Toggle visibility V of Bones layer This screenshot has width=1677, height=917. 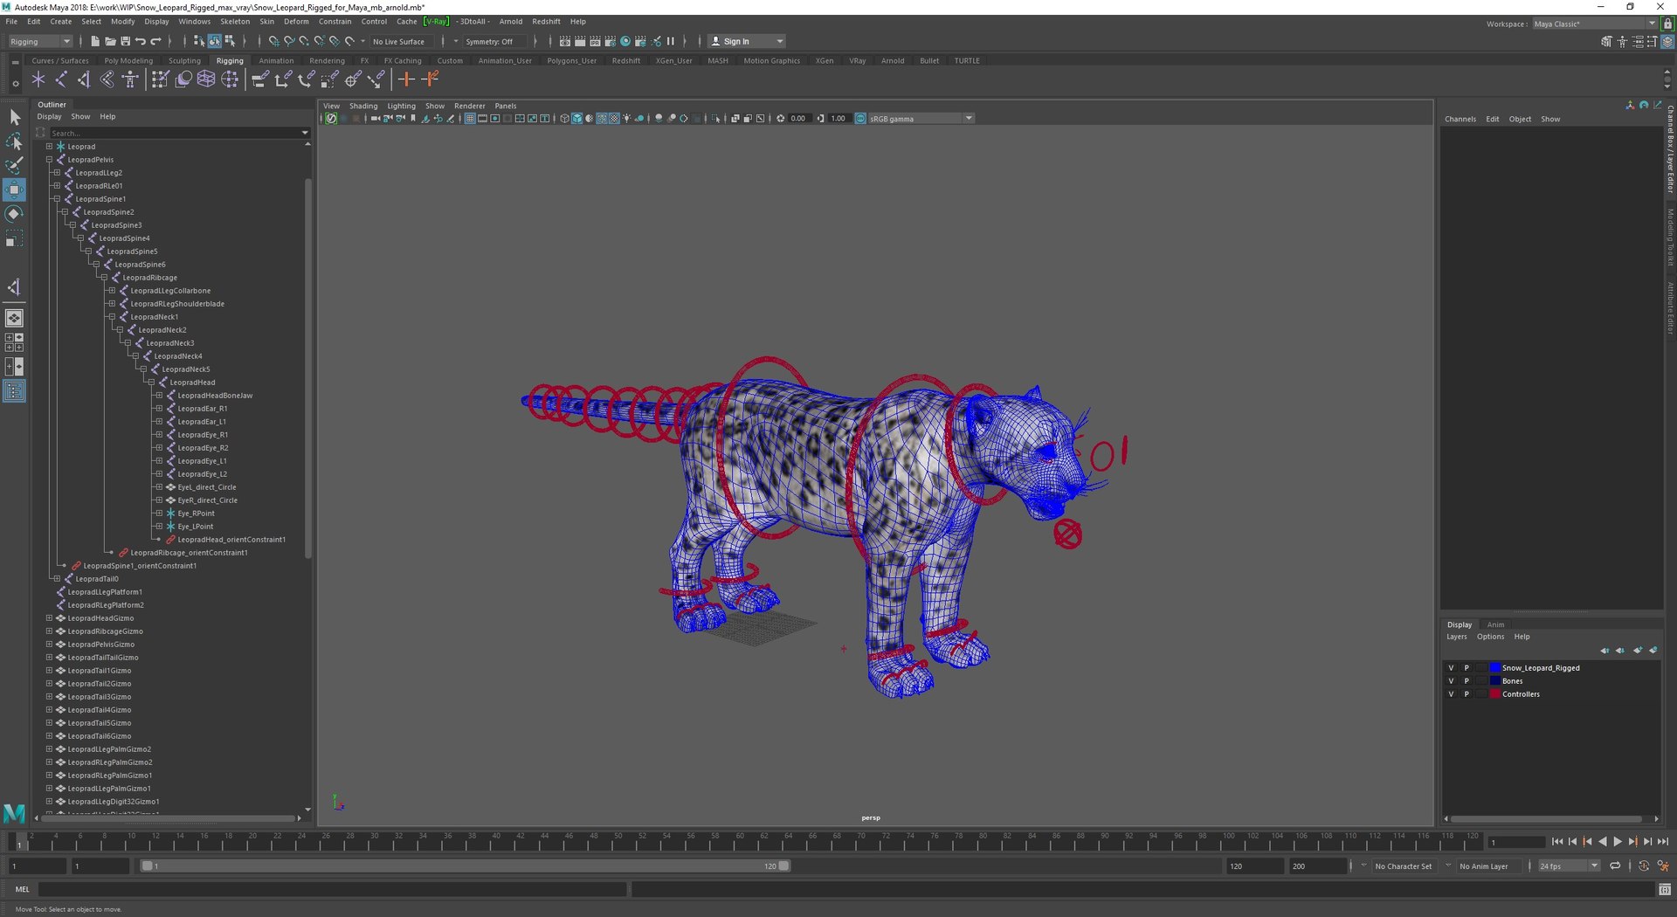pyautogui.click(x=1451, y=681)
